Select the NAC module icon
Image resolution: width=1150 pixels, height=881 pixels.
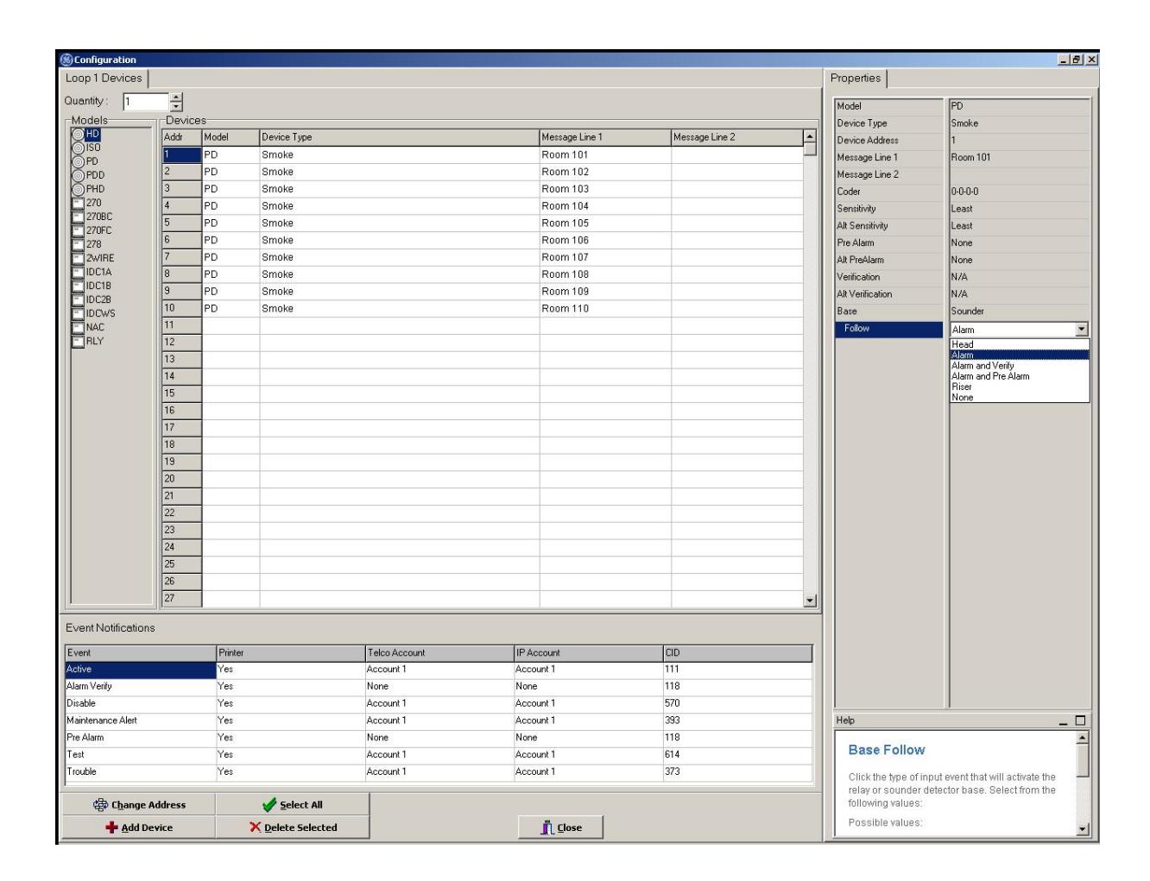78,327
